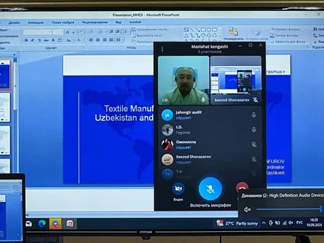Image resolution: width=324 pixels, height=243 pixels.
Task: Click Increase Font Size icon in ribbon
Action: (x=67, y=32)
